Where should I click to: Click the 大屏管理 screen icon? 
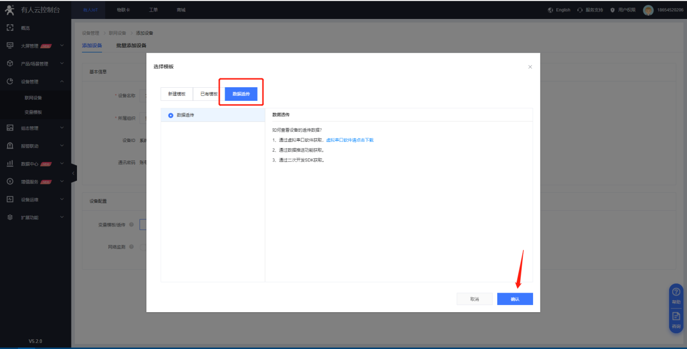tap(10, 46)
